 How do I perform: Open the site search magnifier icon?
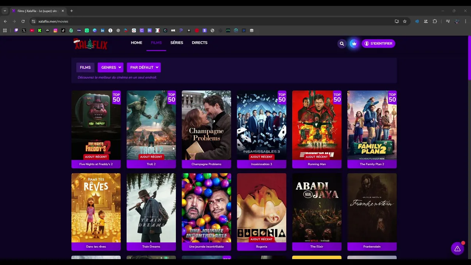tap(342, 43)
